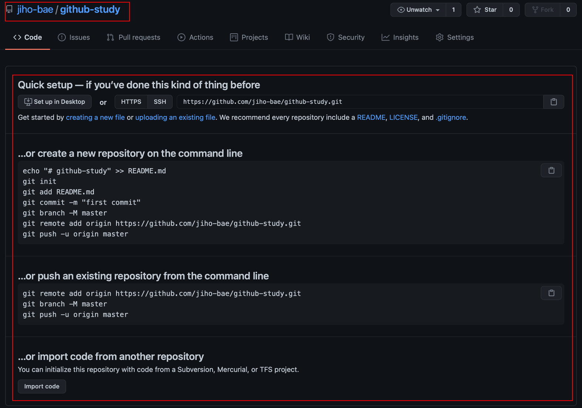Click the 'git commit -m "first commit"' line
Screen dimensions: 582x408
pos(82,203)
